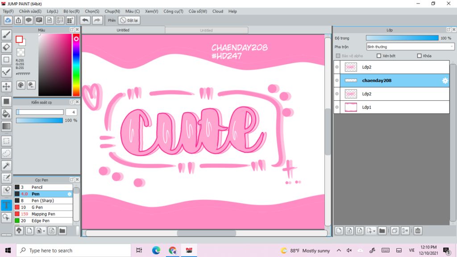
Task: Redo the last undone action
Action: 97,20
